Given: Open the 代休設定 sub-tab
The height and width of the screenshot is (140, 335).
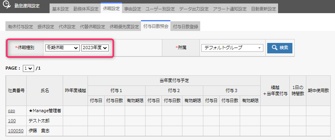Looking at the screenshot, I should point(67,27).
